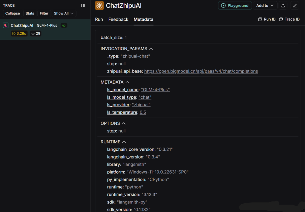The width and height of the screenshot is (305, 212).
Task: Click the GLM-4-Plus label in the trace row
Action: pyautogui.click(x=47, y=25)
